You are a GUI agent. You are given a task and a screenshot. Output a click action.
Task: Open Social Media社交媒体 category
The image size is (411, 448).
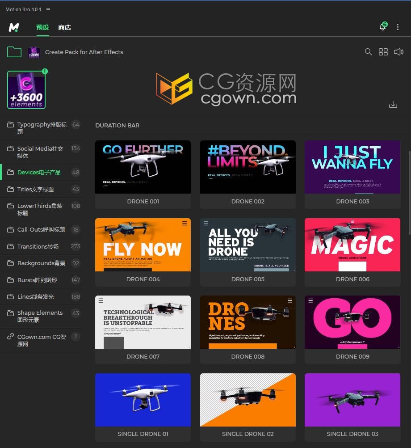42,152
